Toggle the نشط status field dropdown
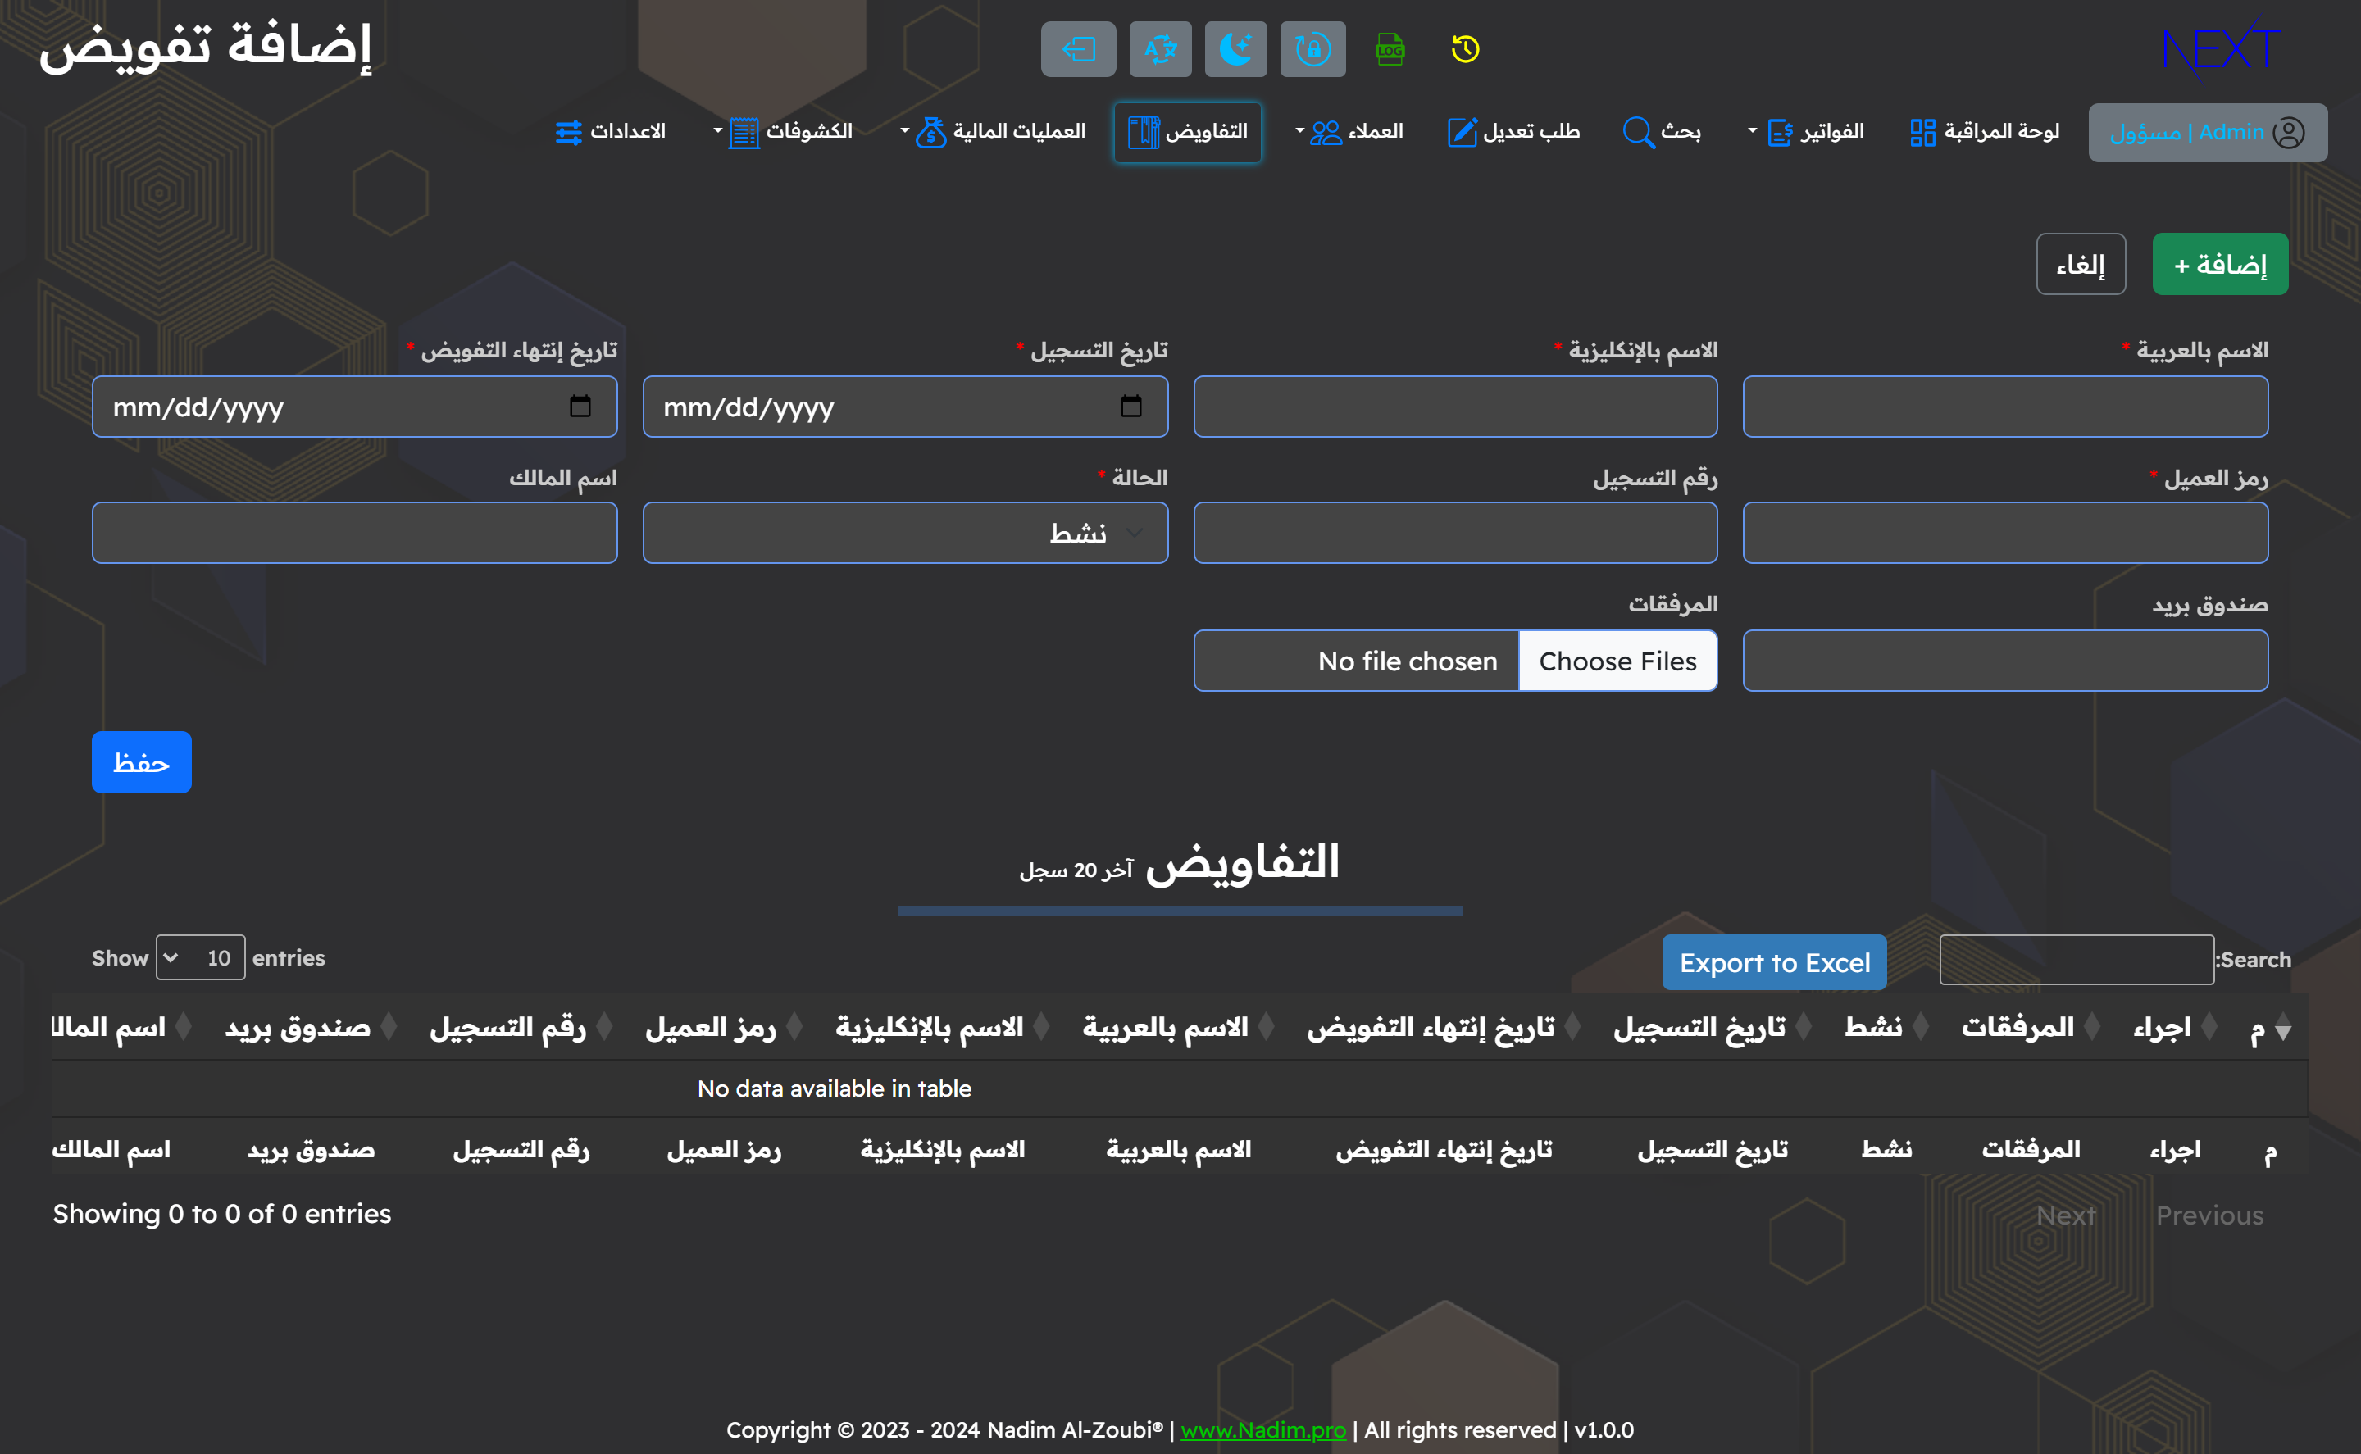 pos(906,533)
